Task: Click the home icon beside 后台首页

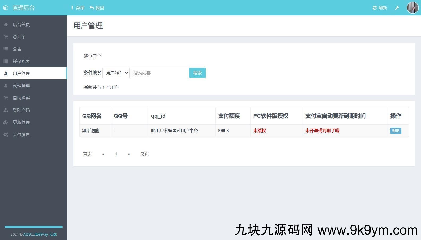Action: coord(6,24)
